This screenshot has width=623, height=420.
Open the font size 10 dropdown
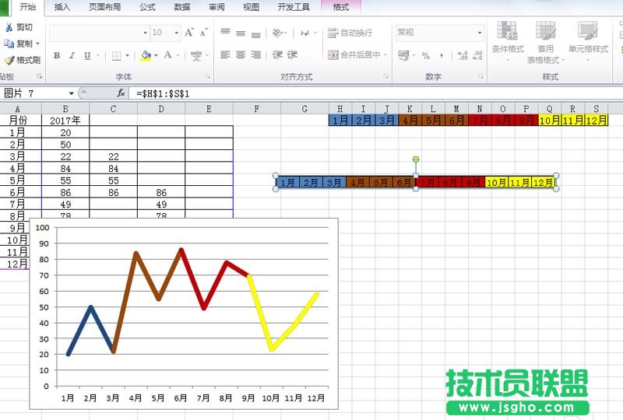(177, 33)
